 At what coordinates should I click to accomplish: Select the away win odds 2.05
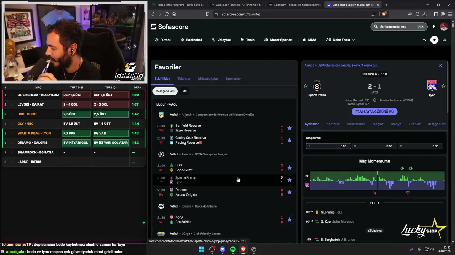[421, 146]
